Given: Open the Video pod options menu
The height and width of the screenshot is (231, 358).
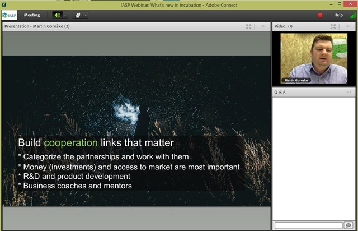Looking at the screenshot, I should click(x=348, y=26).
